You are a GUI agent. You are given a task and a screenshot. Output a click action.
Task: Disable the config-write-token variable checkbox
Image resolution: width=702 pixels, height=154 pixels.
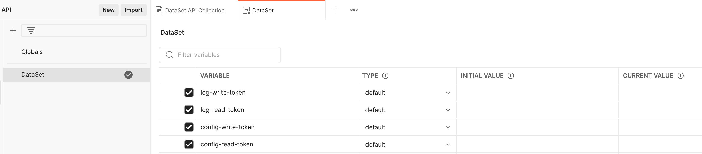pyautogui.click(x=189, y=127)
